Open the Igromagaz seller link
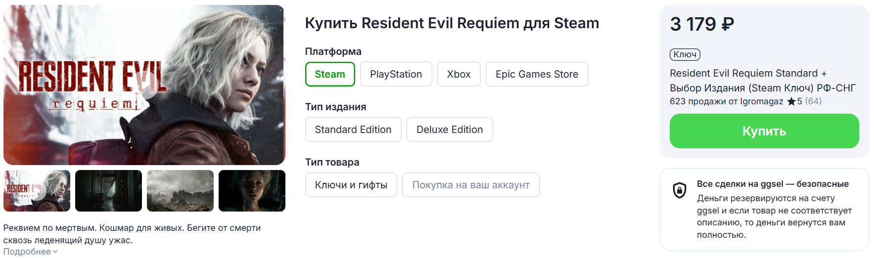The image size is (874, 258). click(x=762, y=101)
